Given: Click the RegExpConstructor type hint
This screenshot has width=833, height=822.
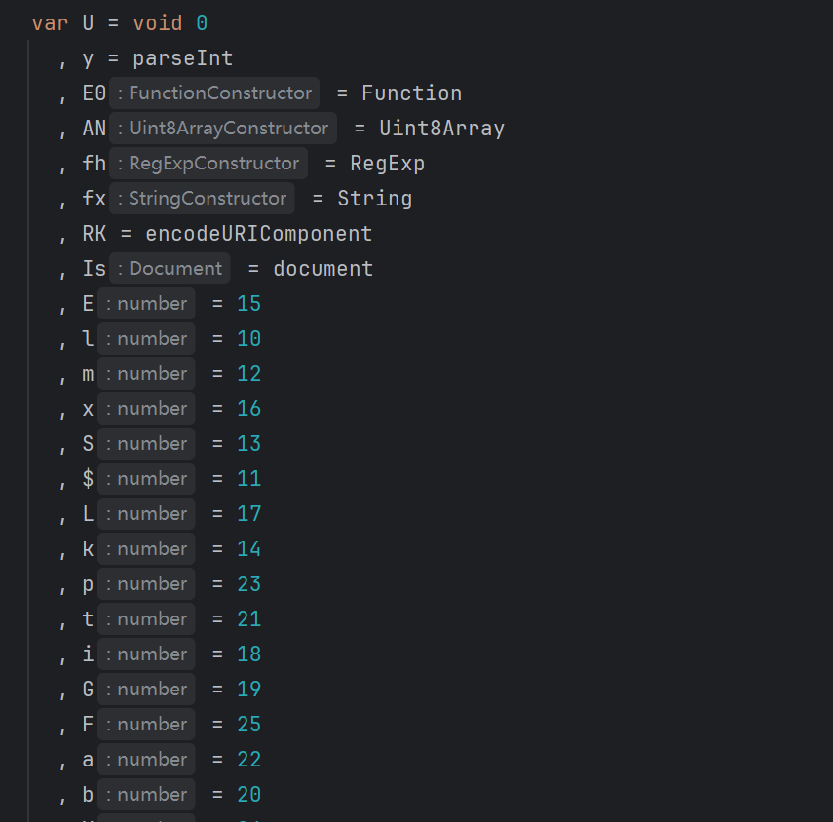Looking at the screenshot, I should click(208, 164).
